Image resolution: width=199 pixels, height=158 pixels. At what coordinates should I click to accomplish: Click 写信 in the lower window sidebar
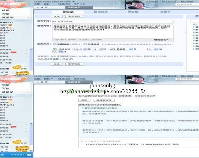coord(6,88)
